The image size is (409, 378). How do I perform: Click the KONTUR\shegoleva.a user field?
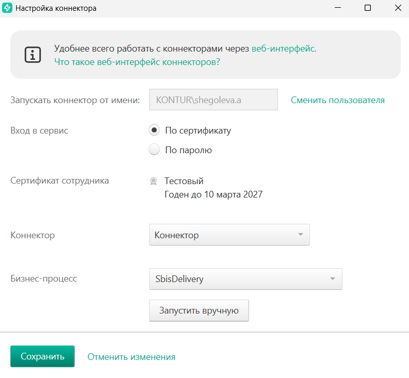(213, 100)
